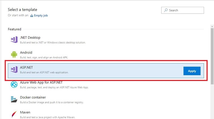Image resolution: width=214 pixels, height=119 pixels.
Task: Click 'Build, test, sign, and align an Android APK.'
Action: tap(44, 58)
